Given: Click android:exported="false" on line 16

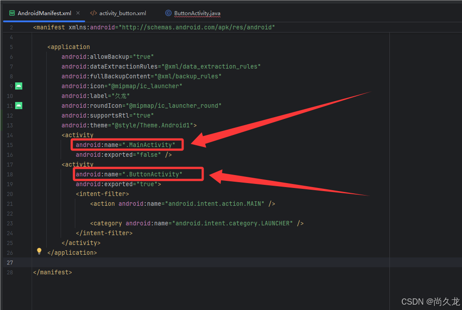Looking at the screenshot, I should (119, 155).
